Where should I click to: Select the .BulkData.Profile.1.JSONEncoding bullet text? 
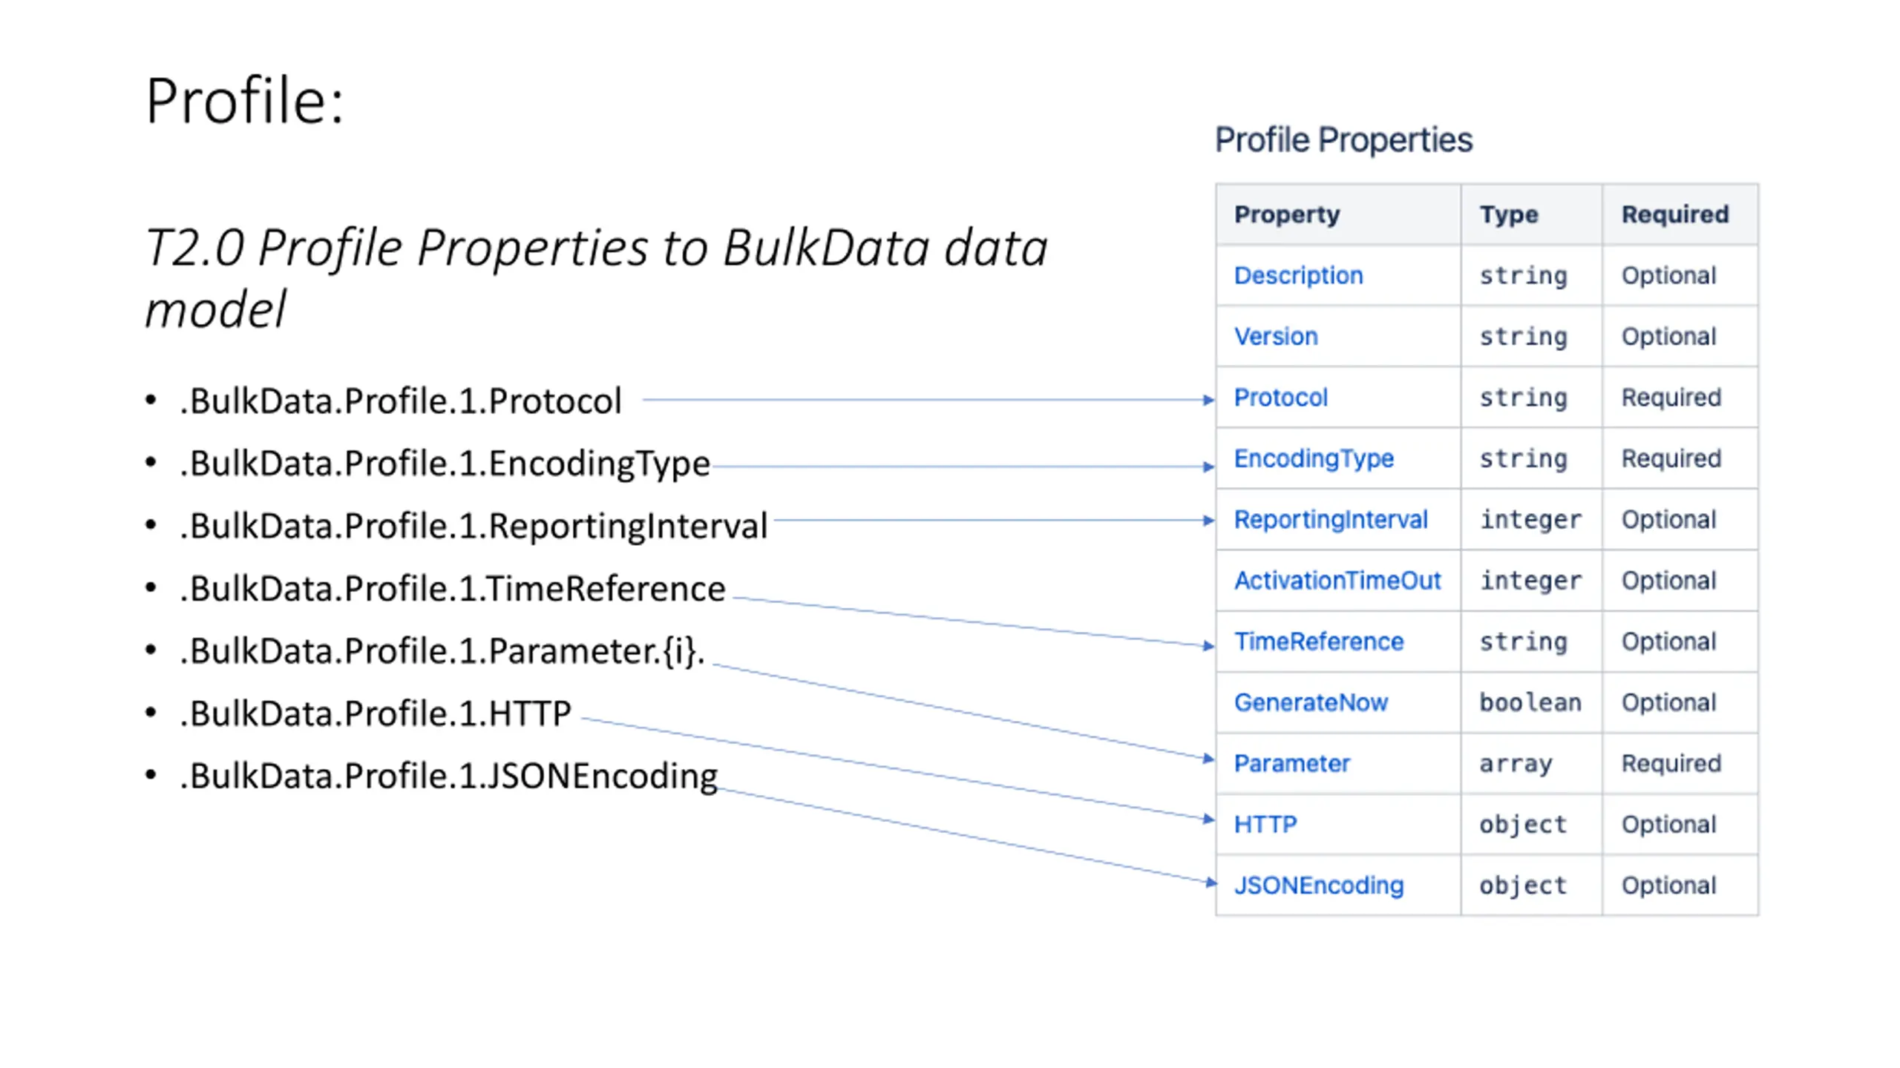tap(448, 777)
